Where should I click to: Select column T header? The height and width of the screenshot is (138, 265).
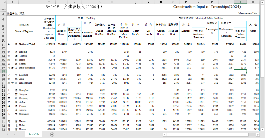(240, 2)
